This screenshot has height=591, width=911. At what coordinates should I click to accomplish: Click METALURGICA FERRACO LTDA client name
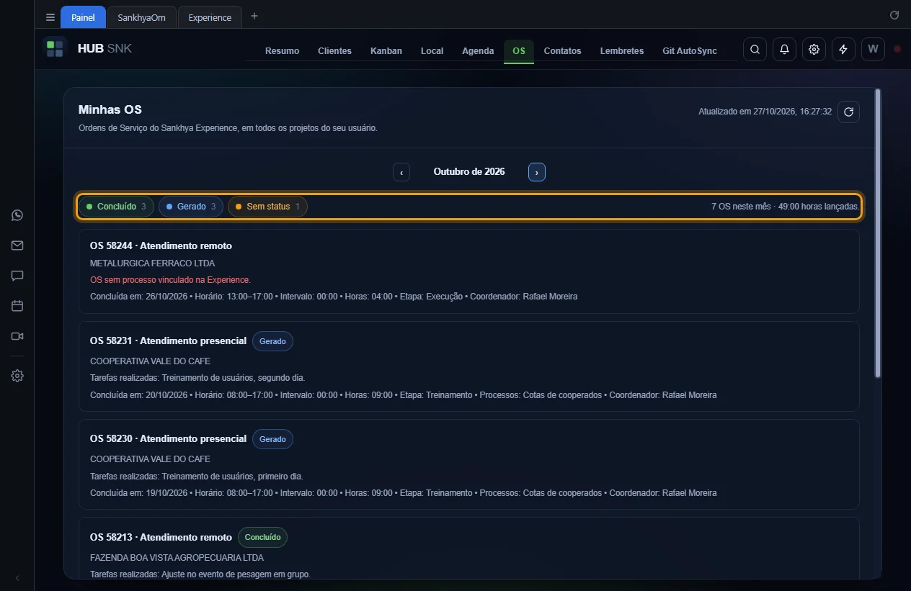(152, 263)
